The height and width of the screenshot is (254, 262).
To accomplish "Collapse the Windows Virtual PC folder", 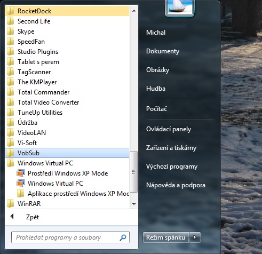I will click(x=67, y=163).
